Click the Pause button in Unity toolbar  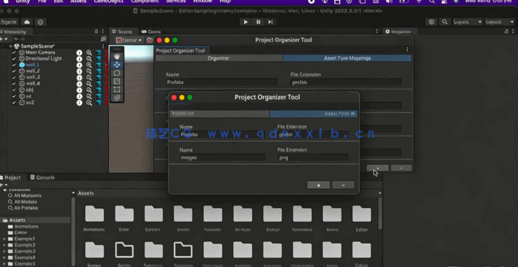[258, 22]
